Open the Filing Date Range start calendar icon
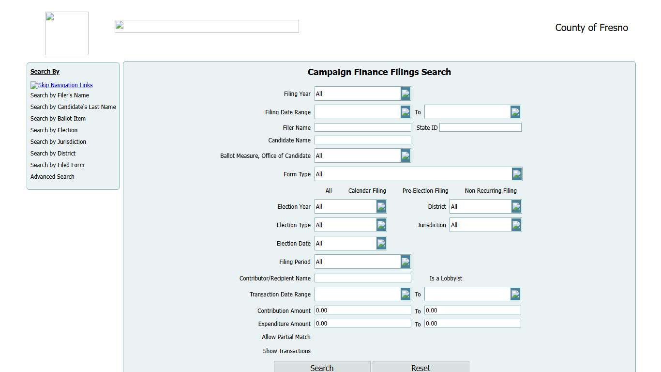Screen dimensions: 661x372 [406, 112]
